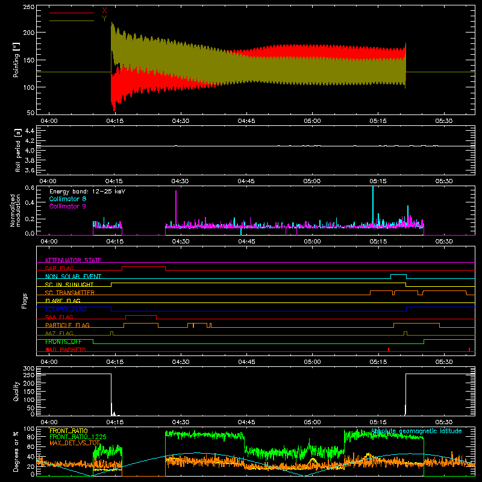Click the NON_SOLAR_EVENT flag label
Screen dimensions: 482x482
[x=73, y=277]
